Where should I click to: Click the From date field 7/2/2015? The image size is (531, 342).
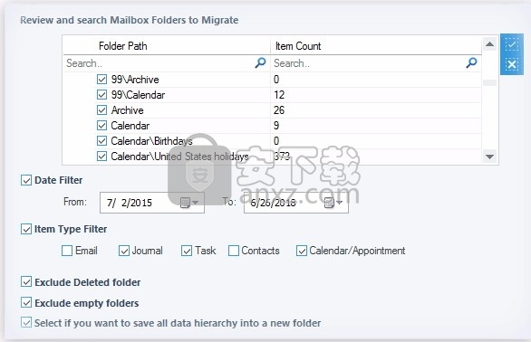tap(152, 203)
